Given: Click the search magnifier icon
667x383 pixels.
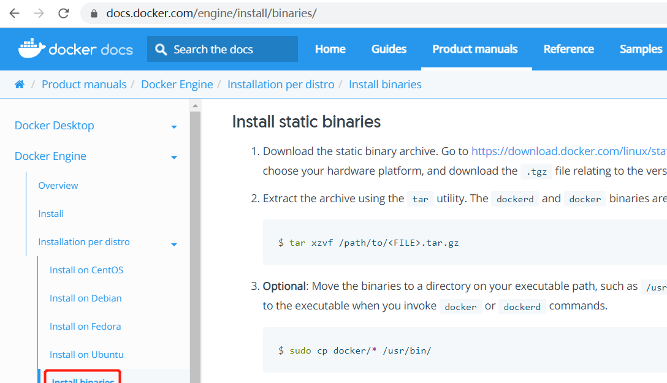Looking at the screenshot, I should (x=161, y=49).
